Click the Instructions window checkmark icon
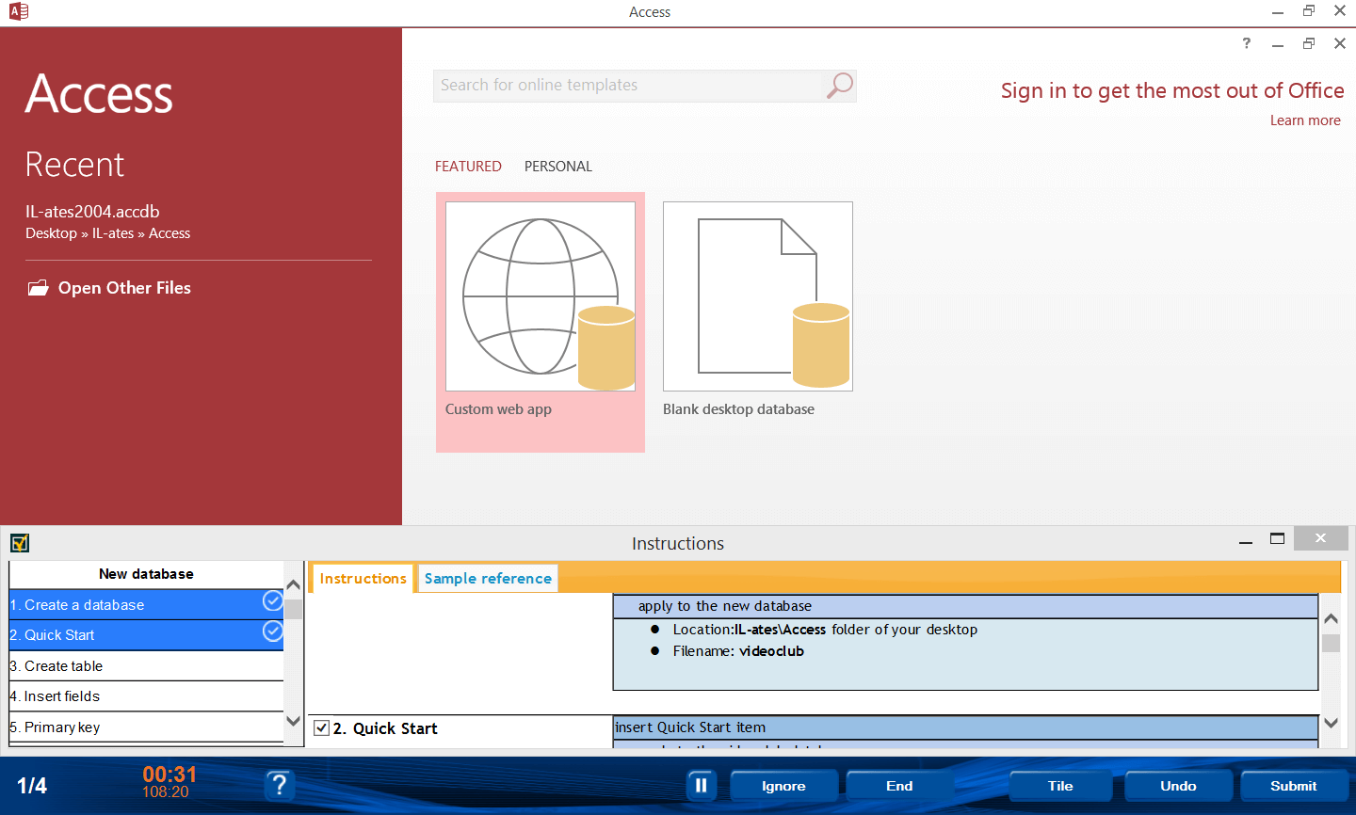Screen dimensions: 1356x815 [x=20, y=543]
